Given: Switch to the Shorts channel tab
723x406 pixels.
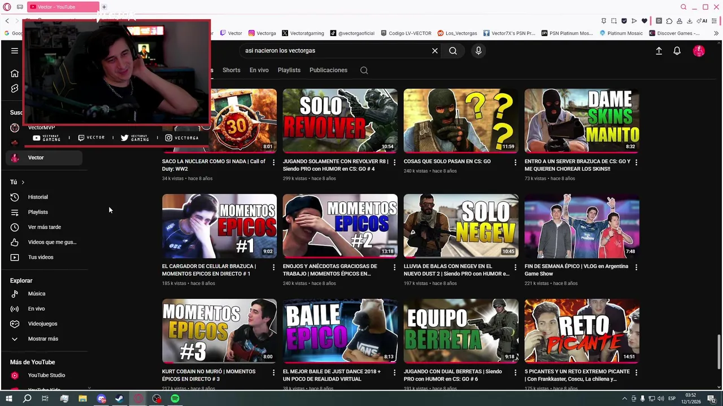Looking at the screenshot, I should [232, 70].
